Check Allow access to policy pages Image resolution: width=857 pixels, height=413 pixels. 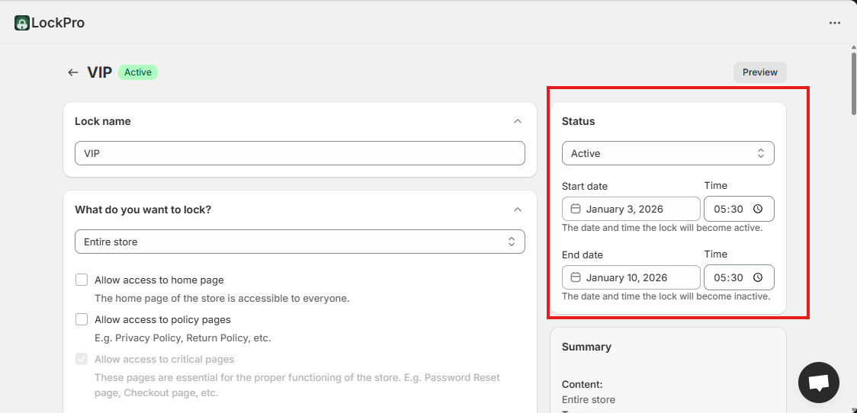[82, 319]
